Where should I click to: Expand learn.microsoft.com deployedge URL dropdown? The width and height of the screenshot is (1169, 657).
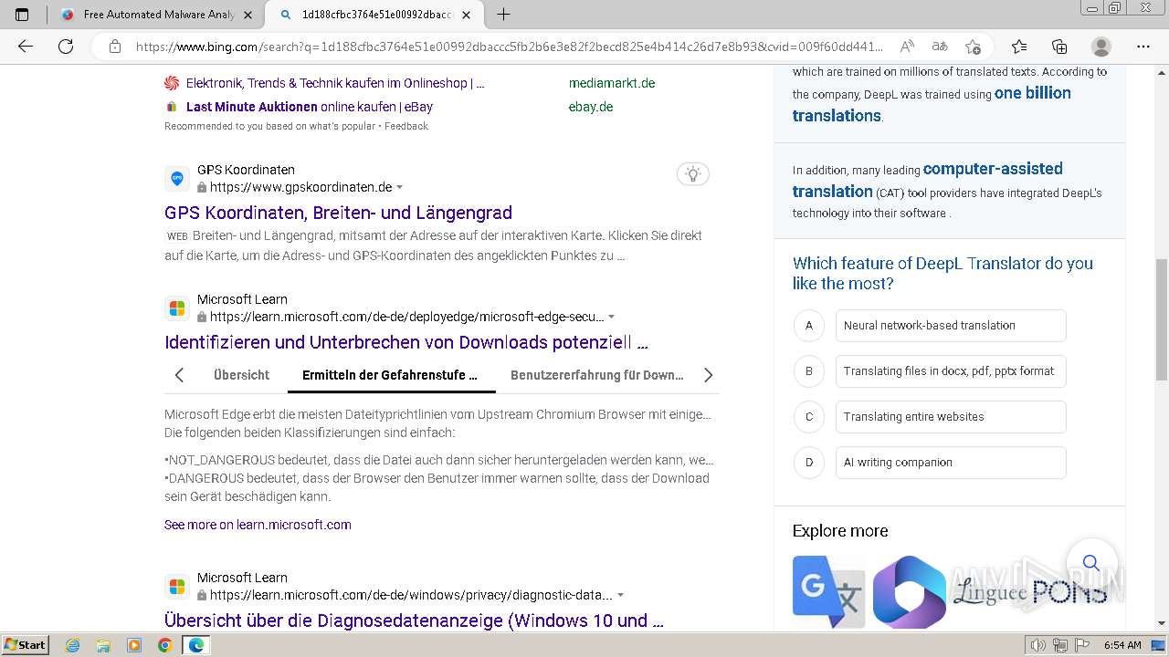pos(611,317)
